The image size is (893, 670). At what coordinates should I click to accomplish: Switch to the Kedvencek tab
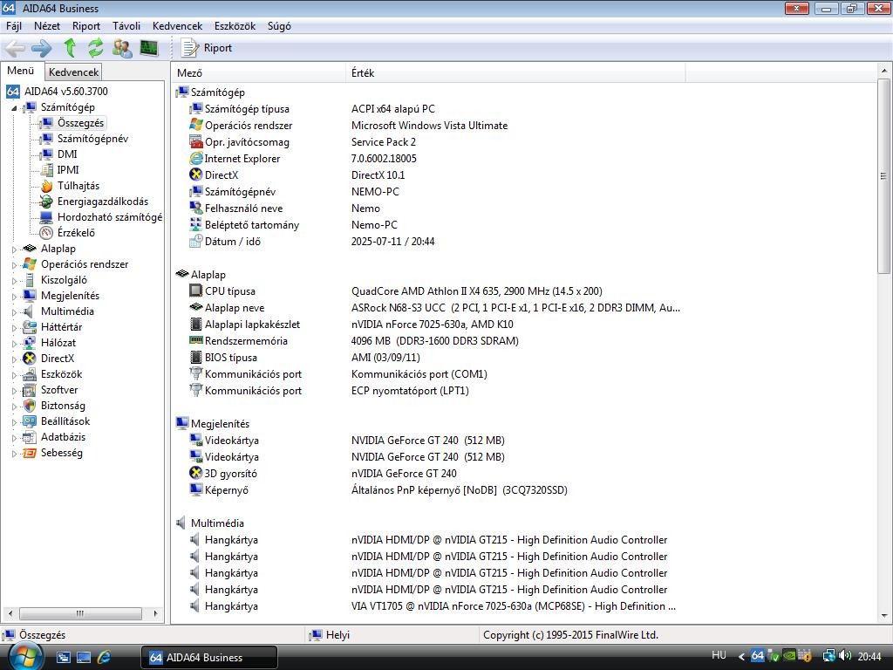click(73, 72)
